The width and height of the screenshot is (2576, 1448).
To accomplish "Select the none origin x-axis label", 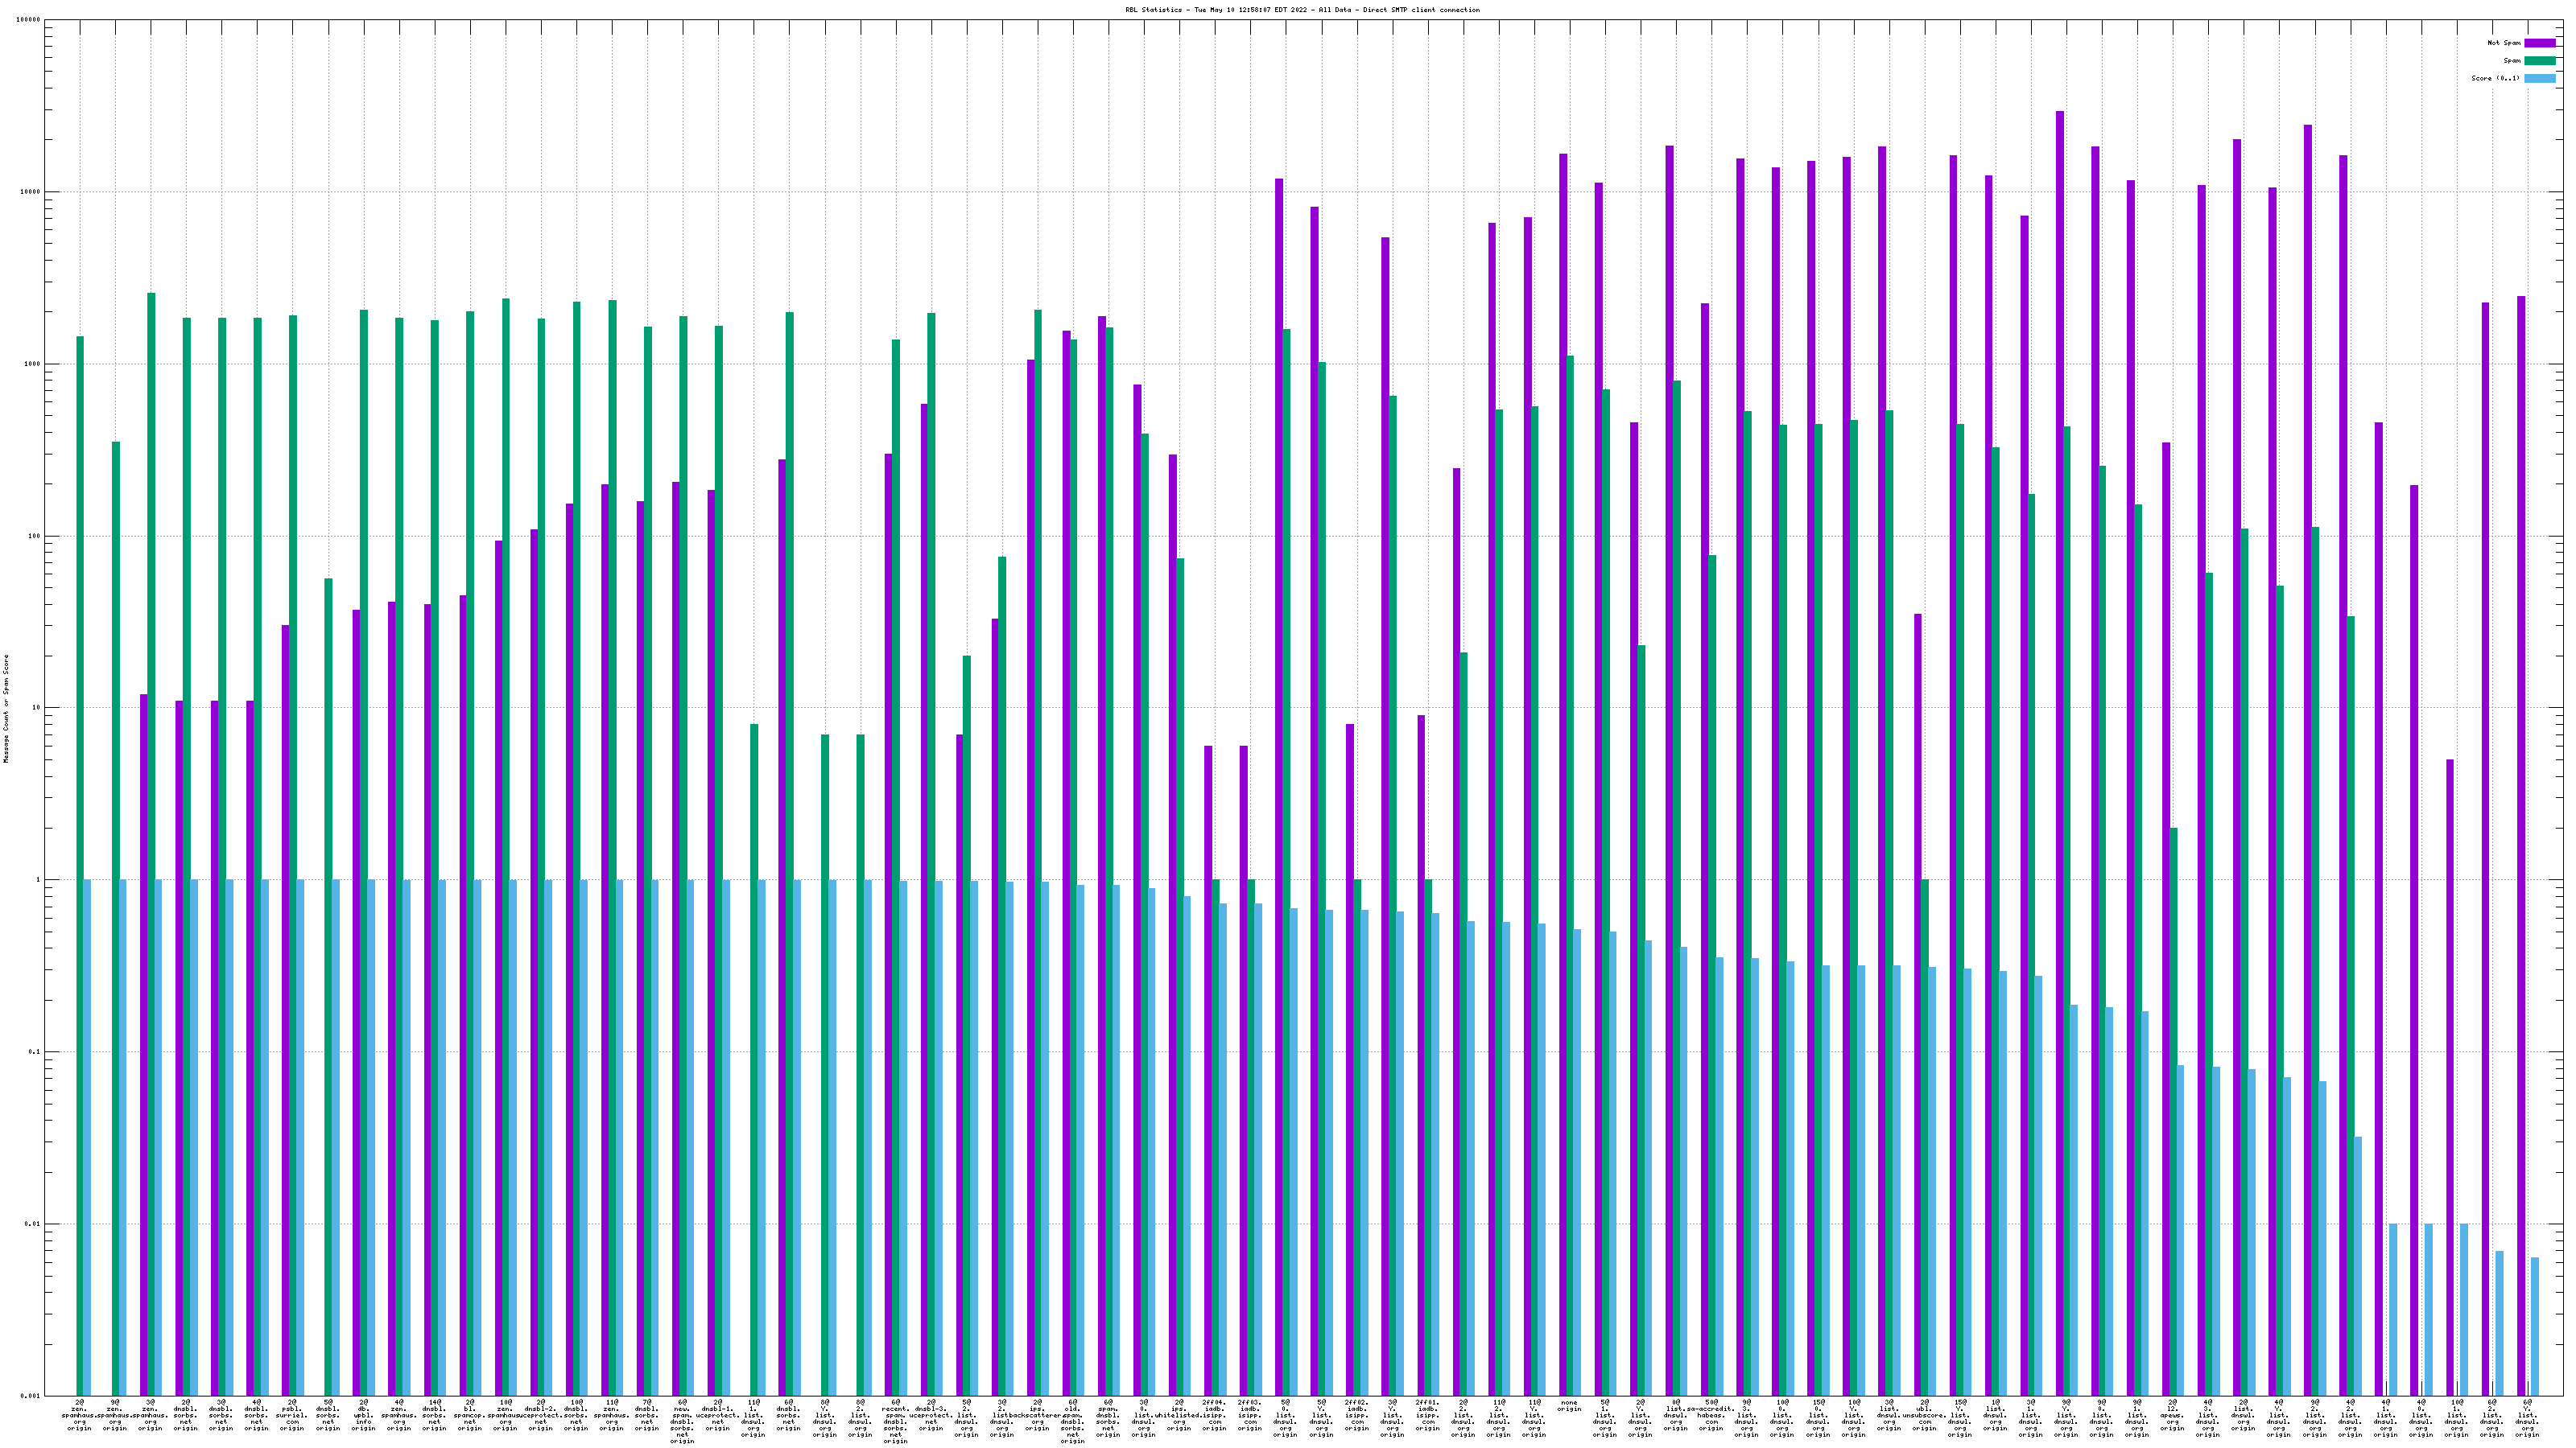I will pyautogui.click(x=1569, y=1406).
